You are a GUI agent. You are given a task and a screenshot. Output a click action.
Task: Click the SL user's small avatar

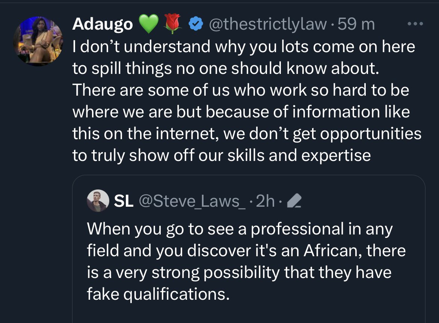98,201
